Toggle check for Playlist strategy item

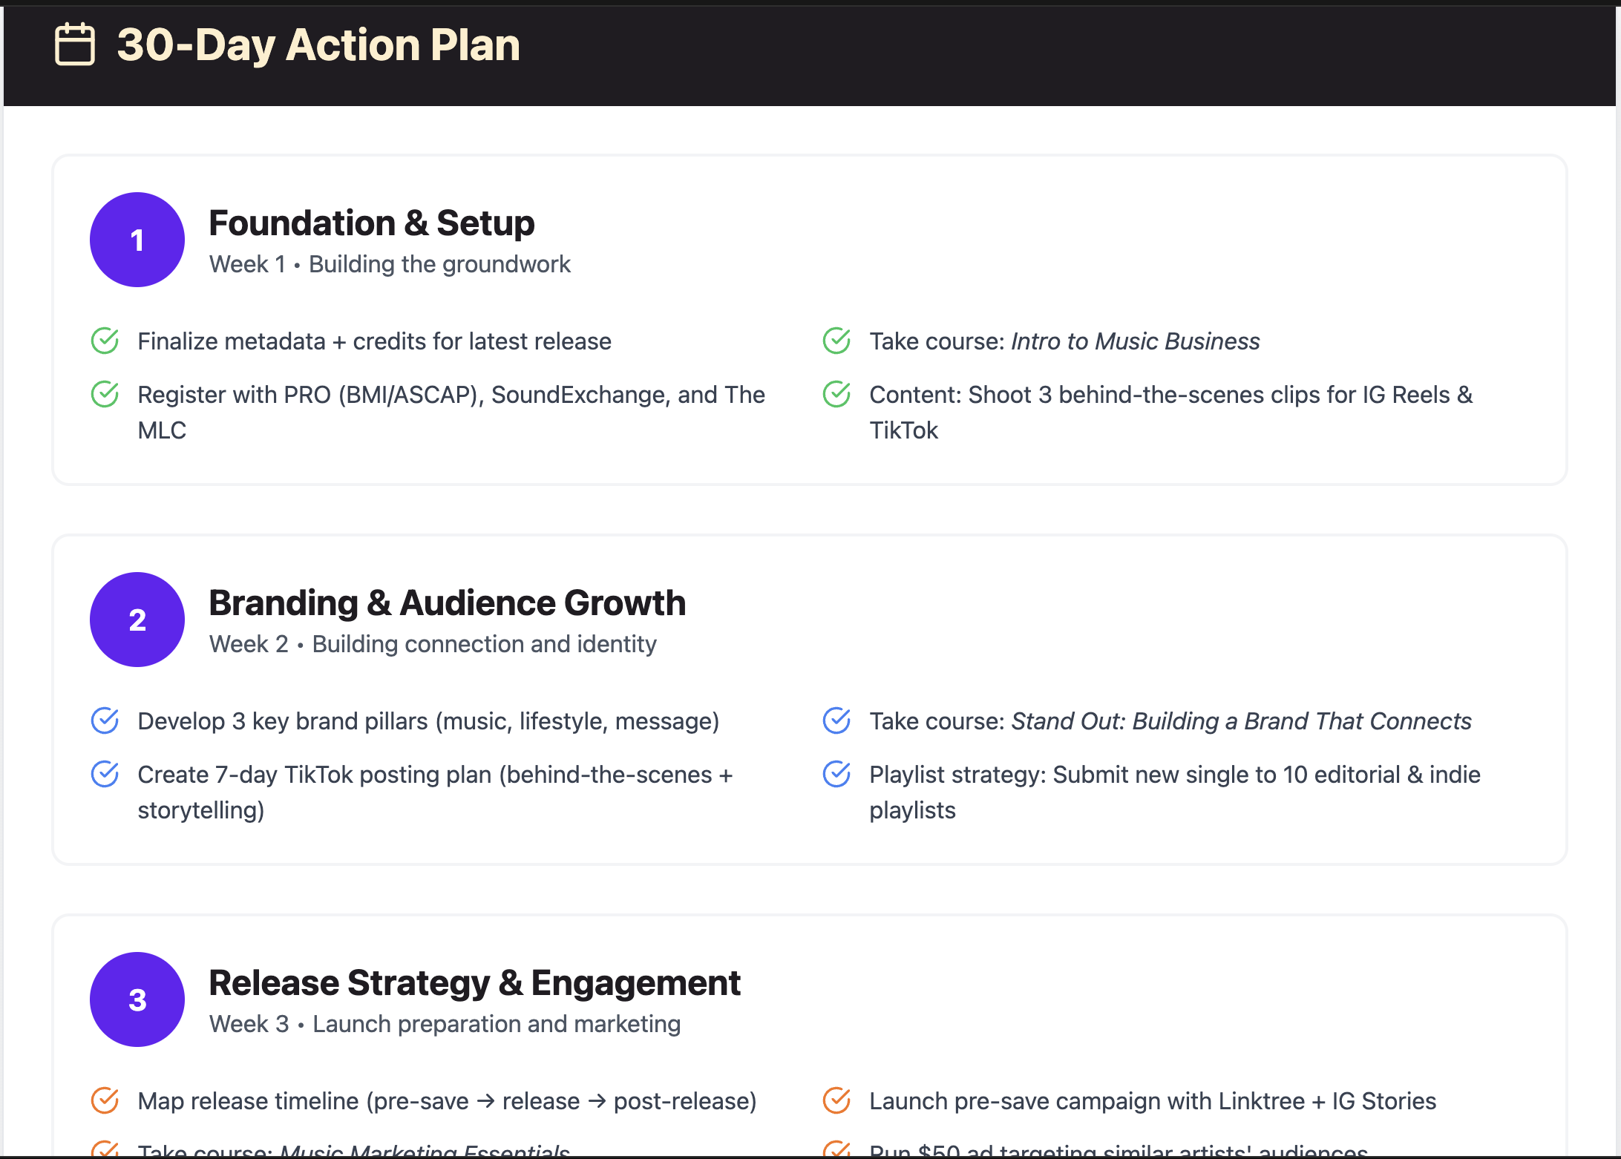click(836, 775)
